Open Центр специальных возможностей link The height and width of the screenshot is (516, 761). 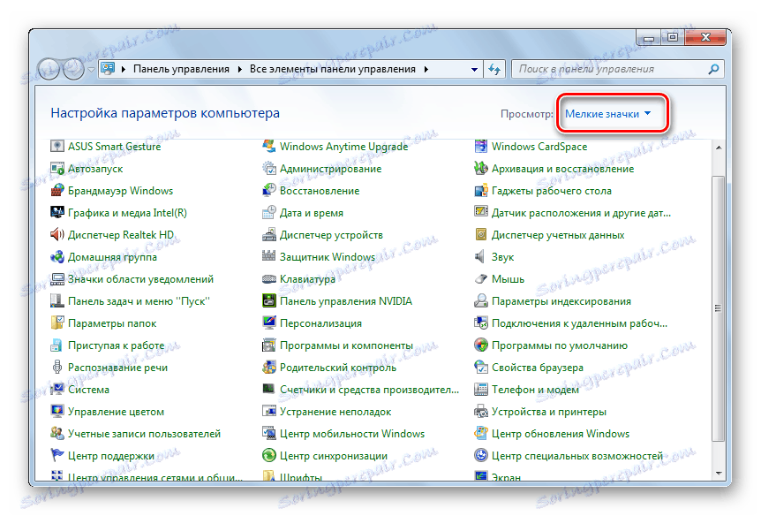(x=577, y=456)
